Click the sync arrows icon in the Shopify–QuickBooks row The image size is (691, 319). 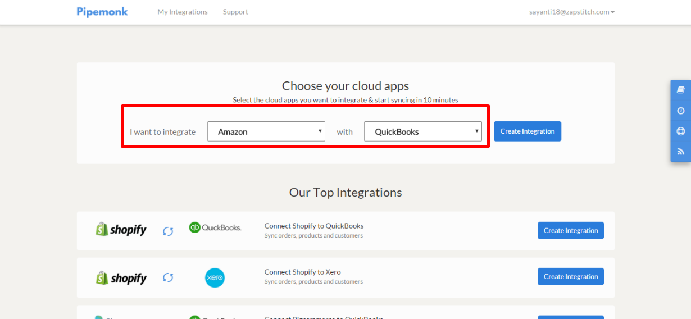[x=168, y=231]
